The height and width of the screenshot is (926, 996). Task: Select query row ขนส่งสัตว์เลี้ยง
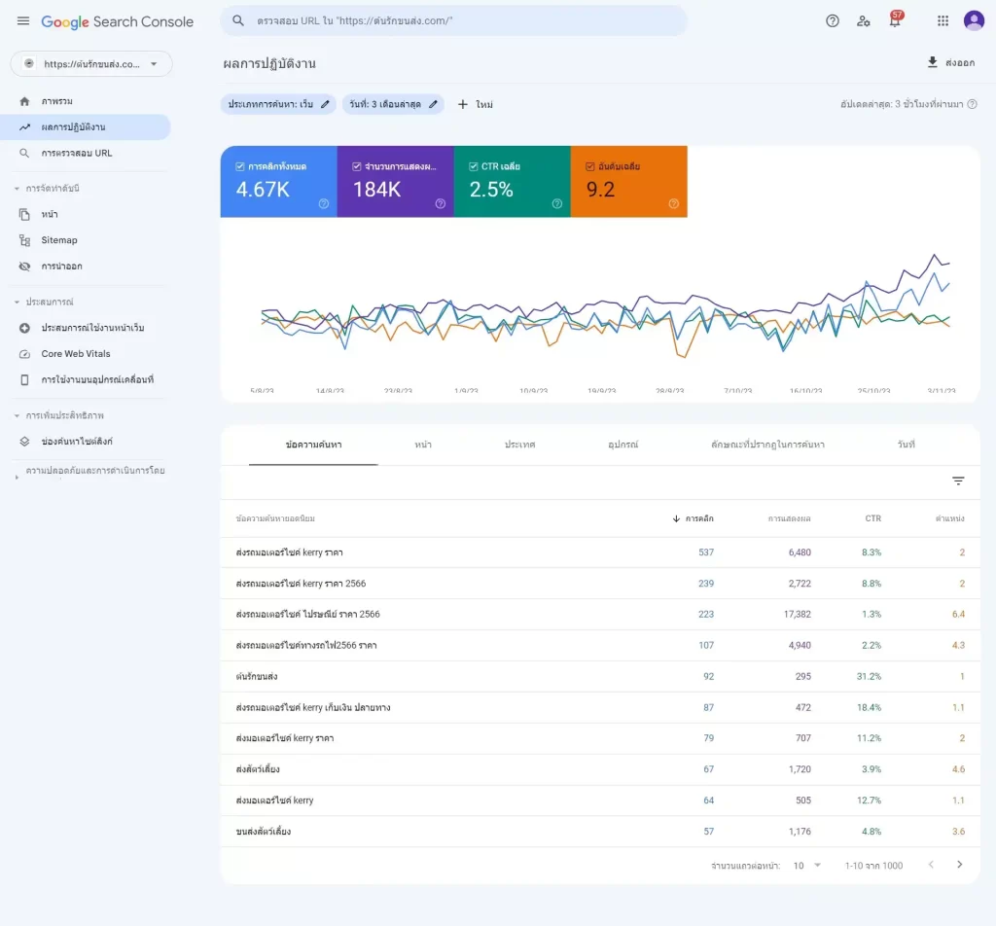[599, 832]
